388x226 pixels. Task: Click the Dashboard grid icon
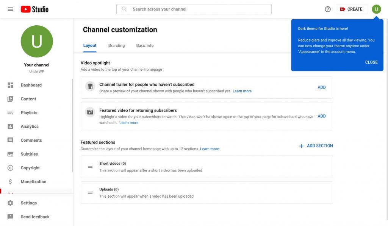click(10, 85)
